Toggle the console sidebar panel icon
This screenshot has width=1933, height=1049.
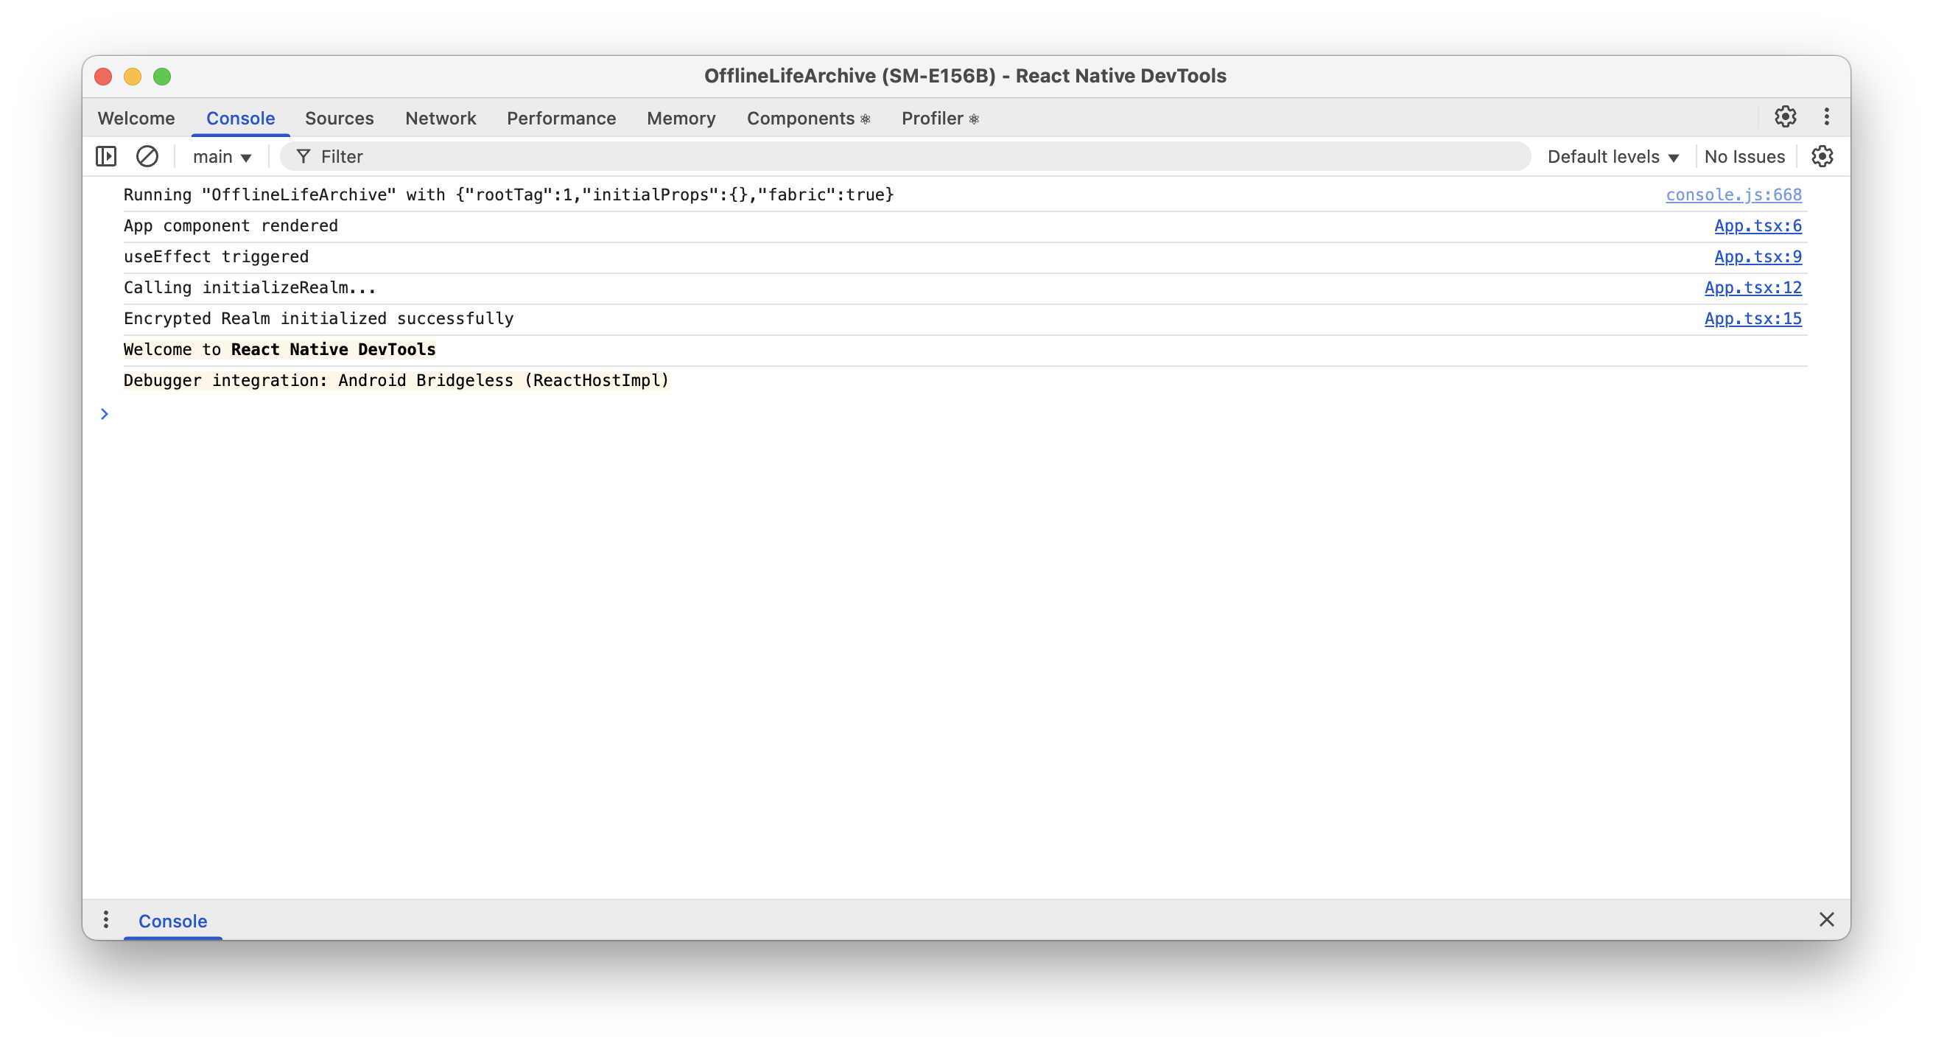[106, 156]
